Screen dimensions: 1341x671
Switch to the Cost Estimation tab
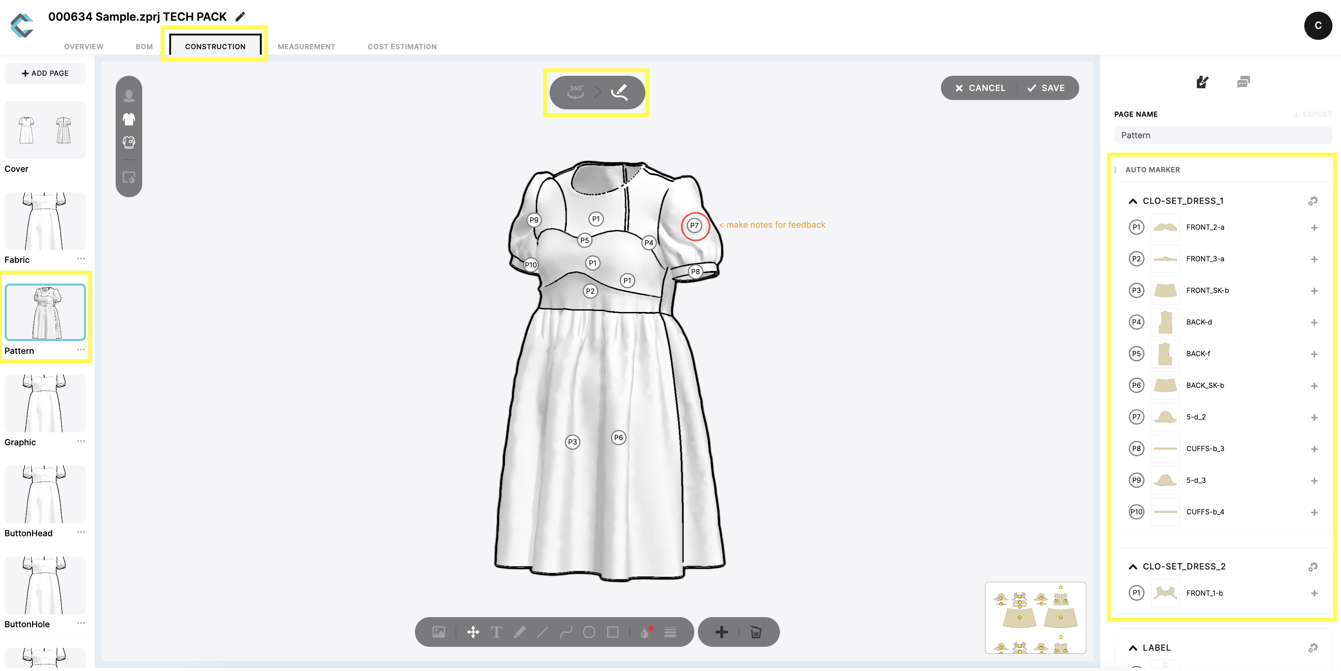[x=402, y=47]
